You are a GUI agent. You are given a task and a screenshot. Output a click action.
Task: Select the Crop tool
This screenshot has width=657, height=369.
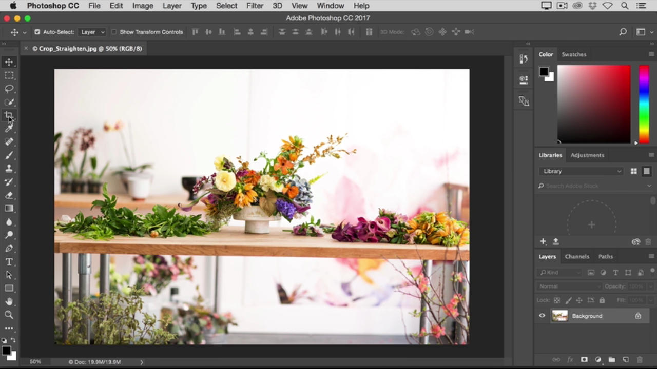click(x=9, y=115)
